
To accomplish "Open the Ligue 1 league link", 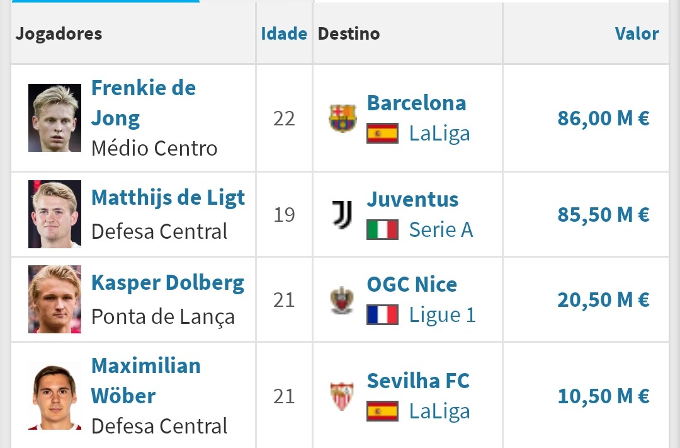I will pyautogui.click(x=443, y=314).
